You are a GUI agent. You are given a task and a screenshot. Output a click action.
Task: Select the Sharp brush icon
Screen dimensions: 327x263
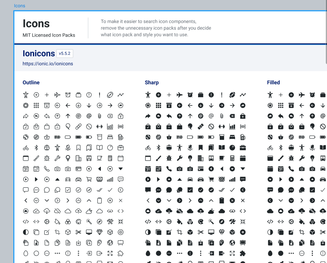pyautogui.click(x=159, y=158)
